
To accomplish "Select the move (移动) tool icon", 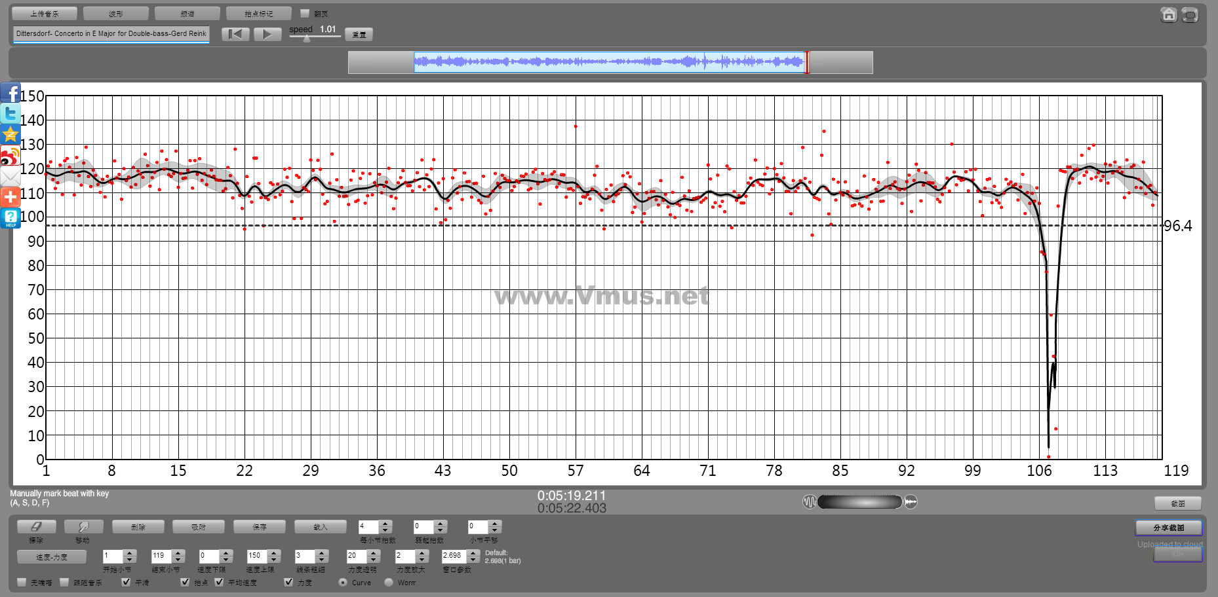I will [x=83, y=527].
